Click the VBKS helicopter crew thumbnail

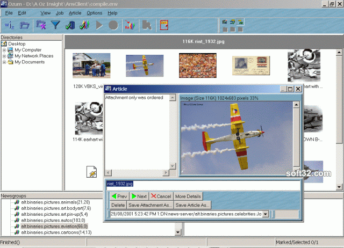[x=91, y=65]
